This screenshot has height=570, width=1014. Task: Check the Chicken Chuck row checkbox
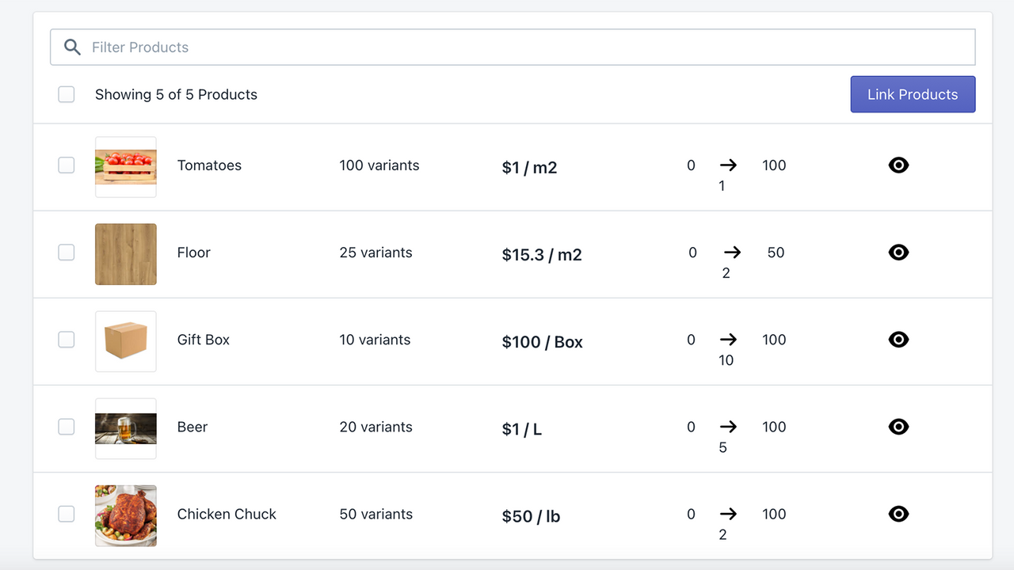coord(67,514)
